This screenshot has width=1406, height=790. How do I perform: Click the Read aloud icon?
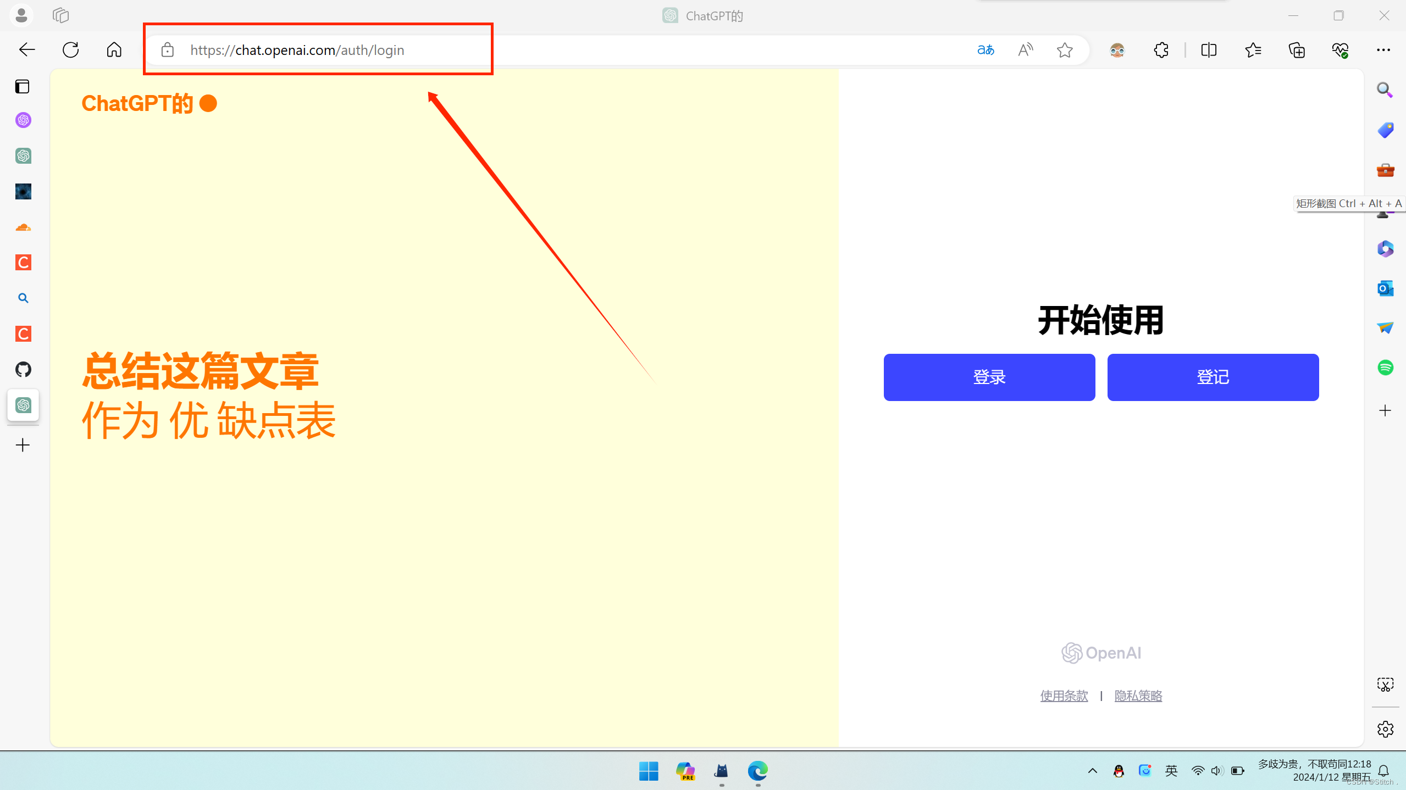[x=1027, y=50]
